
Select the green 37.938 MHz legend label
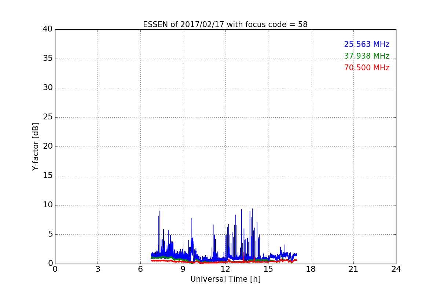(x=367, y=56)
